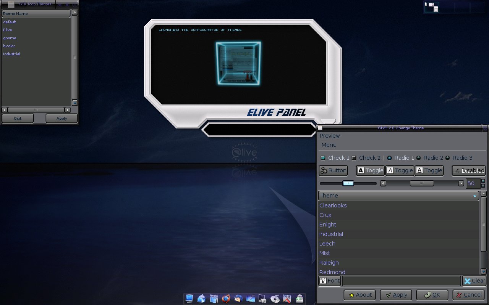Select Industrial in the GTK Icon Themes list
The image size is (489, 305).
tap(36, 54)
